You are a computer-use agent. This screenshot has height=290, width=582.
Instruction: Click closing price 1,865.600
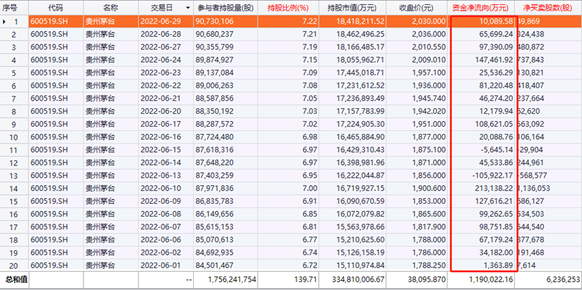click(x=429, y=214)
